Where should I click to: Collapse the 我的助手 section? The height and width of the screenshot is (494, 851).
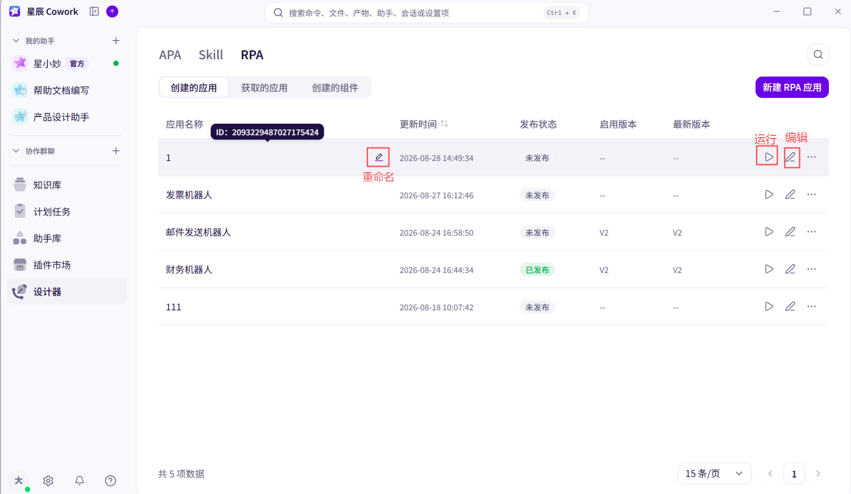16,41
